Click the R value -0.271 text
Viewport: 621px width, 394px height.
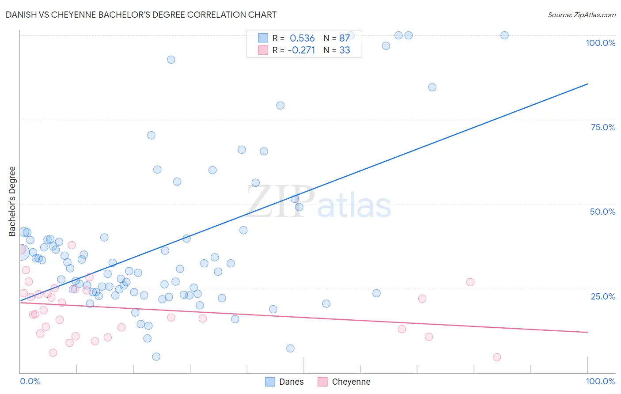[301, 50]
